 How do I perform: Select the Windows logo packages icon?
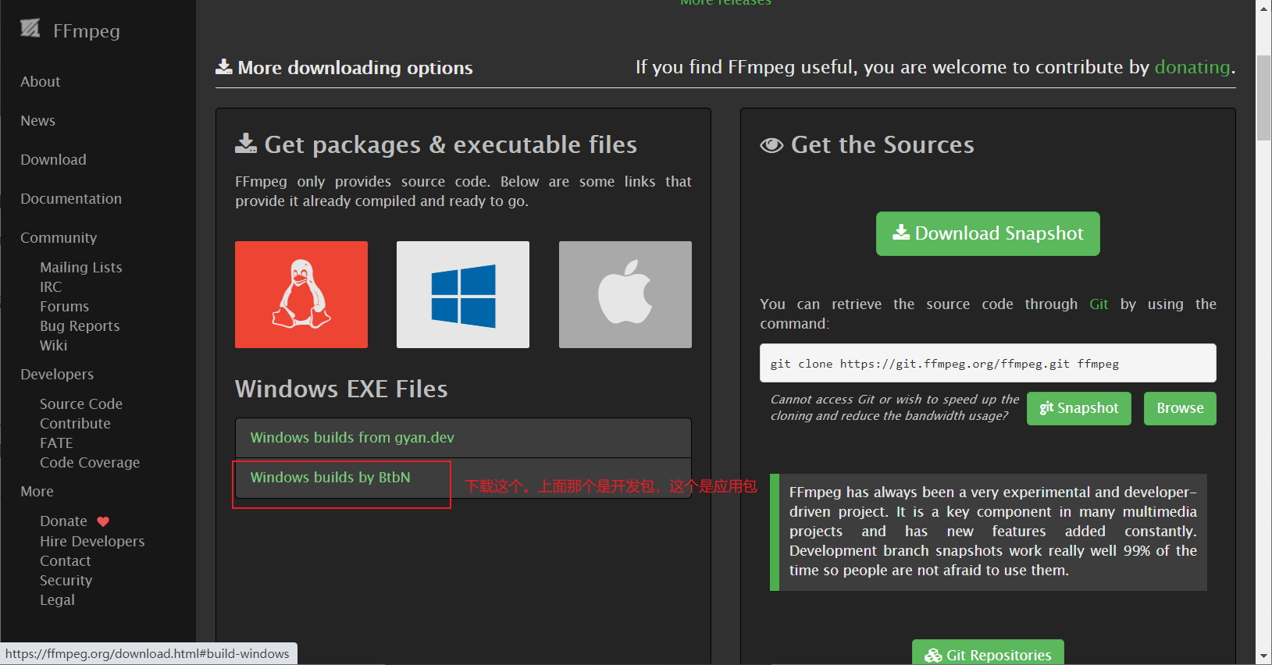coord(463,294)
